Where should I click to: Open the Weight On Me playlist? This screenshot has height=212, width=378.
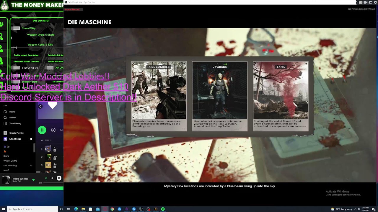tap(10, 161)
